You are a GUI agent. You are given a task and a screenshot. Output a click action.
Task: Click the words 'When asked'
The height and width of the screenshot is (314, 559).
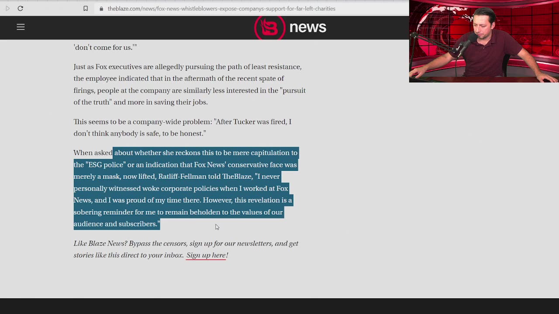pos(93,153)
